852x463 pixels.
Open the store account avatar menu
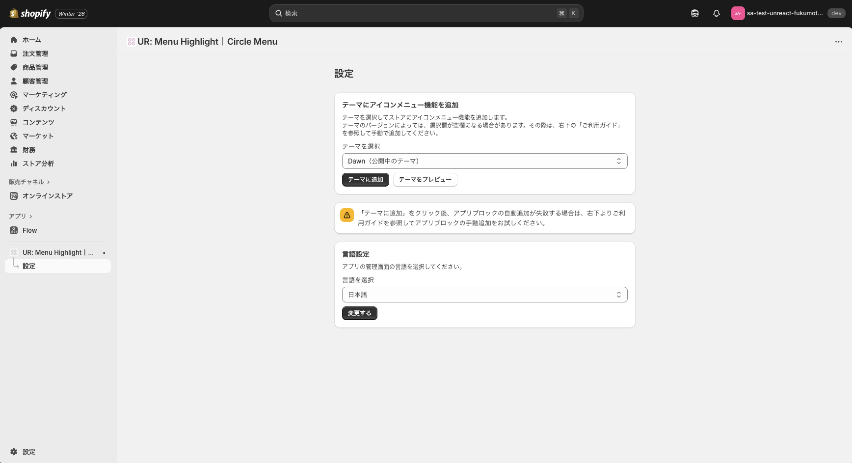[x=738, y=13]
